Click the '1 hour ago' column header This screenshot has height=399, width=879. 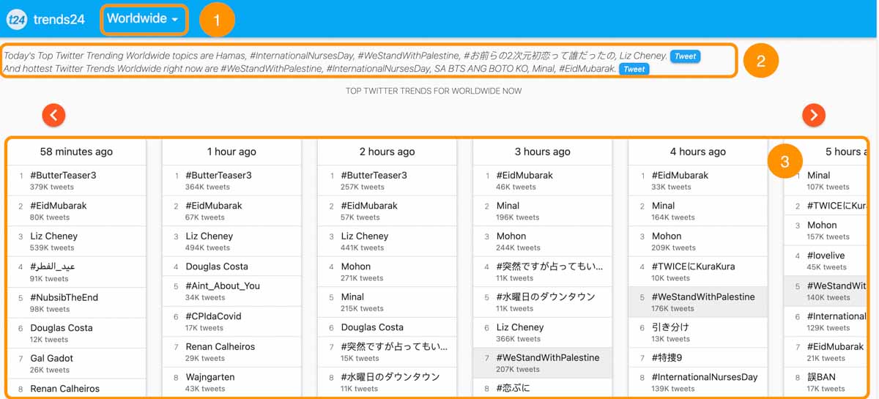[231, 152]
